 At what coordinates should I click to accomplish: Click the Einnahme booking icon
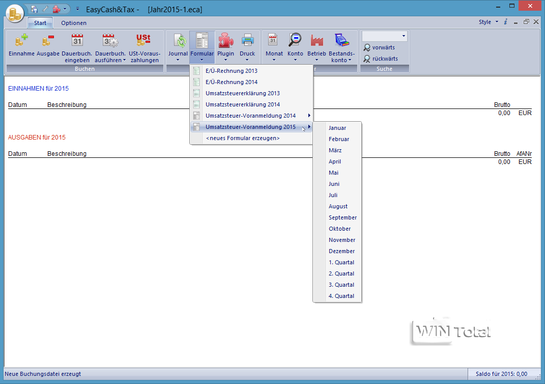21,41
